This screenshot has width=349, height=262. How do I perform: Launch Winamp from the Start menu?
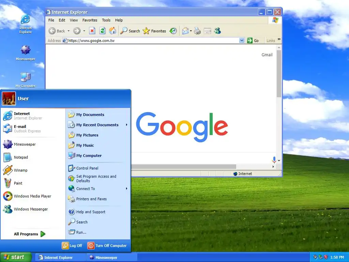pyautogui.click(x=33, y=170)
